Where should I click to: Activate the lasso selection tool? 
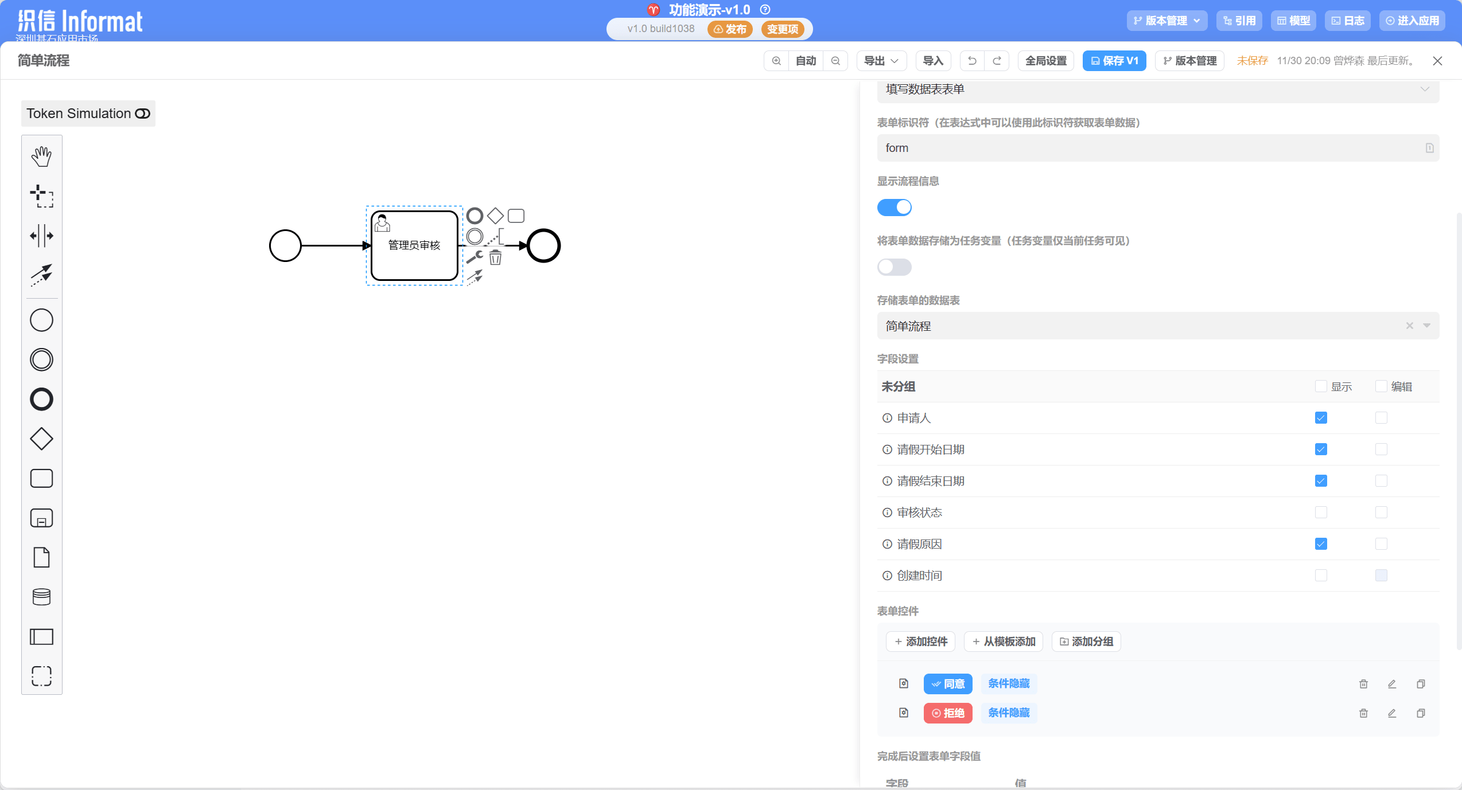tap(41, 196)
